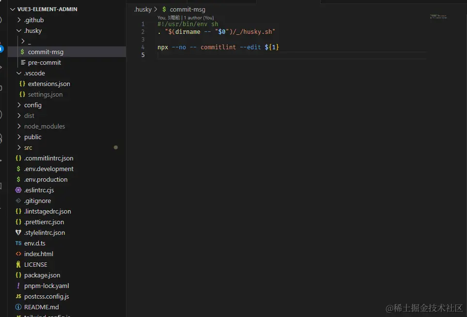Click the ESLint icon beside .eslintrc.cjs
The width and height of the screenshot is (467, 317).
18,190
